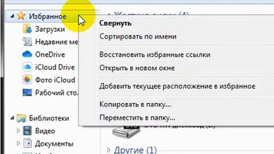This screenshot has width=274, height=154.
Task: Click the OneDrive cloud icon
Action: [x=27, y=54]
